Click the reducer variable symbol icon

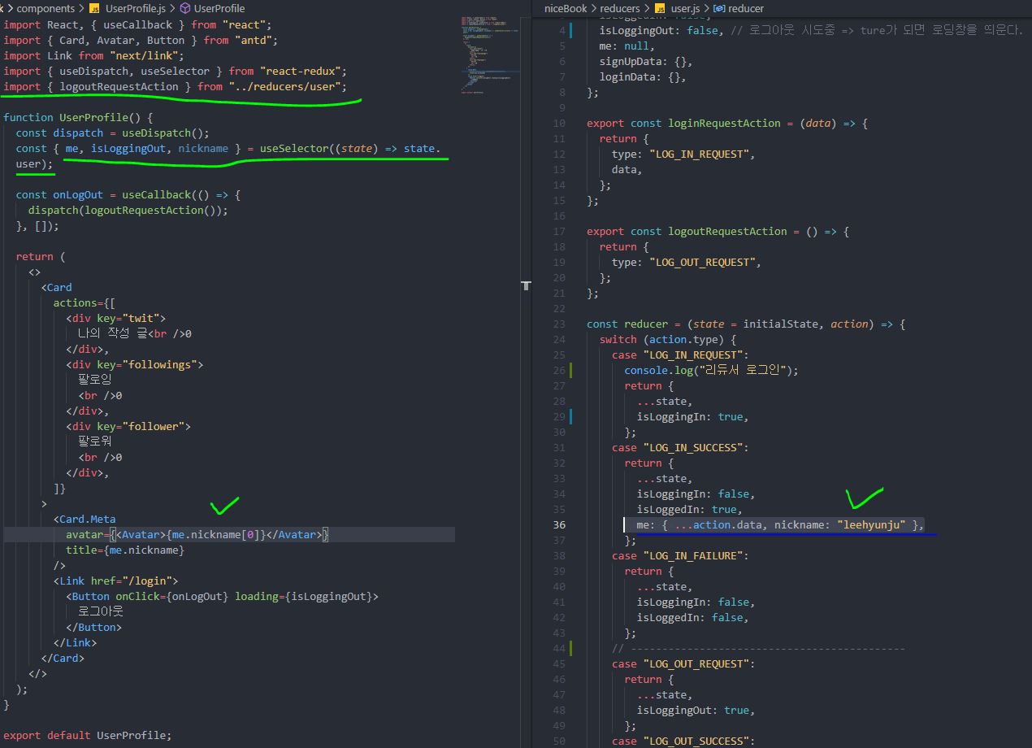[x=719, y=8]
